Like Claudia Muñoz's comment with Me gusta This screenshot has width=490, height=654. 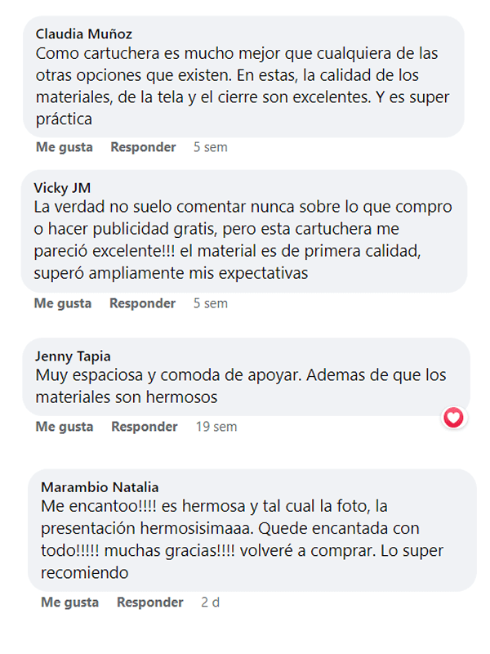(65, 147)
